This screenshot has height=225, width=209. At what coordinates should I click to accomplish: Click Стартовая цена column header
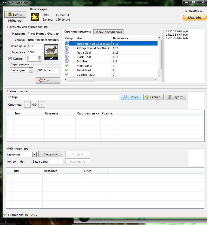88,113
